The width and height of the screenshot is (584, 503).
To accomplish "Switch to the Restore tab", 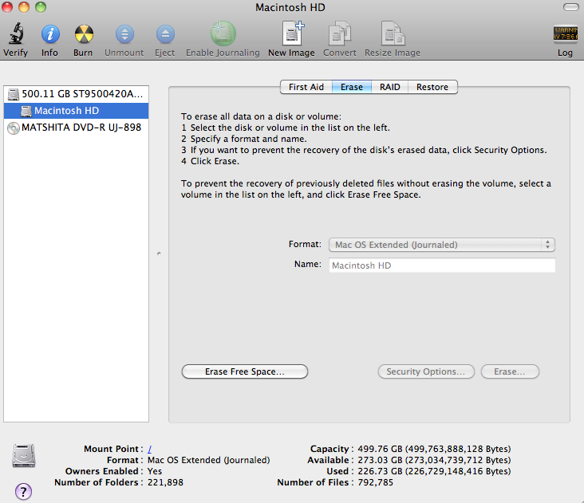I will click(x=432, y=87).
